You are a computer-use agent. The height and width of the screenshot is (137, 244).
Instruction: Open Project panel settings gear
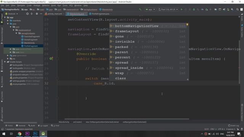pyautogui.click(x=37, y=14)
